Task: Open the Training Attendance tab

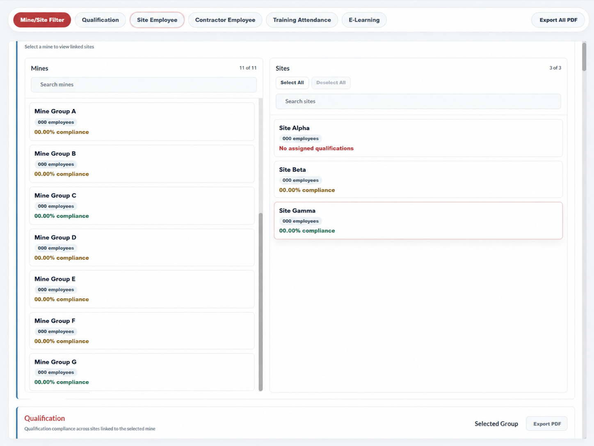Action: click(302, 20)
